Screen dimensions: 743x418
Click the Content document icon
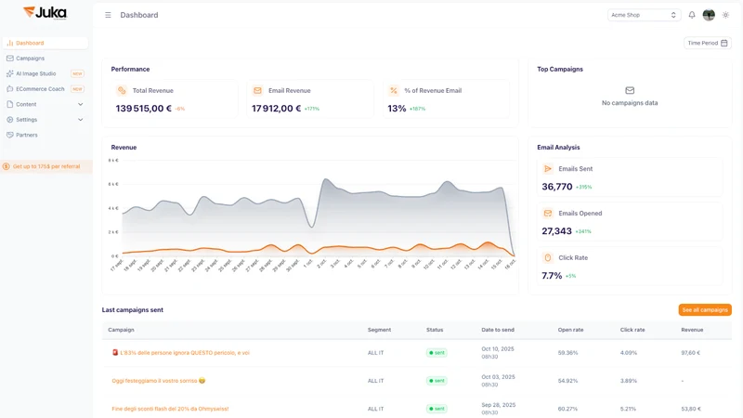[10, 104]
